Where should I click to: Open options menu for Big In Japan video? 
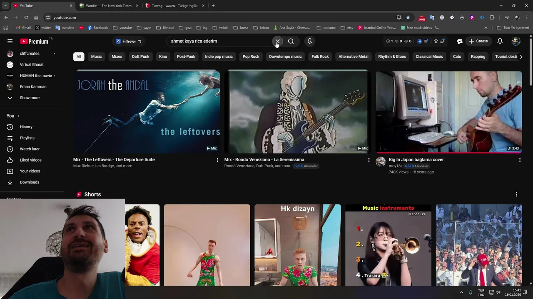tap(520, 160)
